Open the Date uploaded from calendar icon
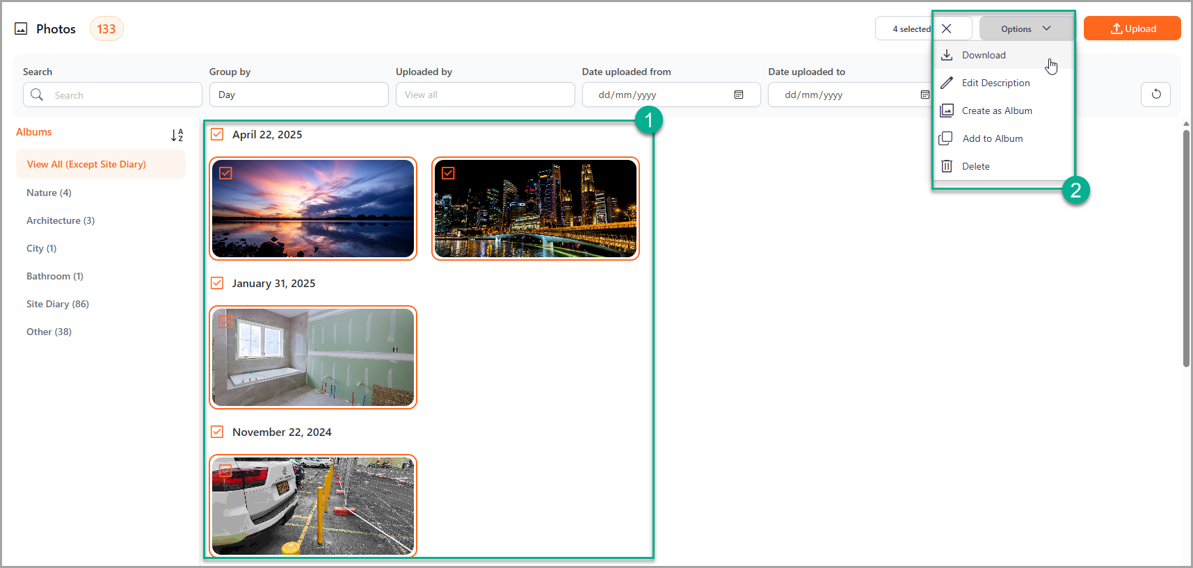The height and width of the screenshot is (568, 1193). click(x=739, y=95)
